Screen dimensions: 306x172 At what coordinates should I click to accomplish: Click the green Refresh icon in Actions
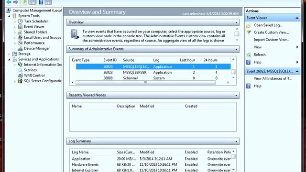coord(249,55)
